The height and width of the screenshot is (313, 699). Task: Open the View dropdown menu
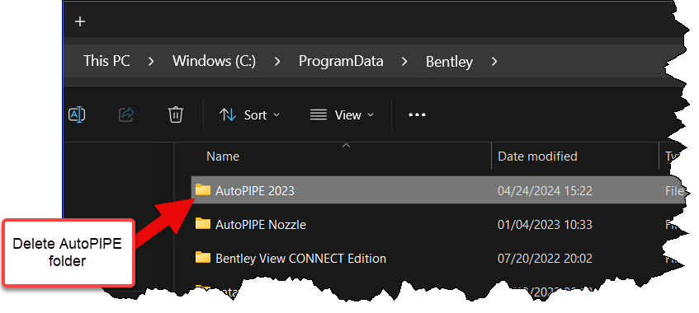click(x=342, y=115)
